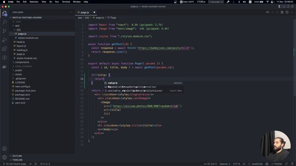Screen dimensions: 296x166
Task: Click the Page symbol in breadcrumb
Action: [112, 18]
